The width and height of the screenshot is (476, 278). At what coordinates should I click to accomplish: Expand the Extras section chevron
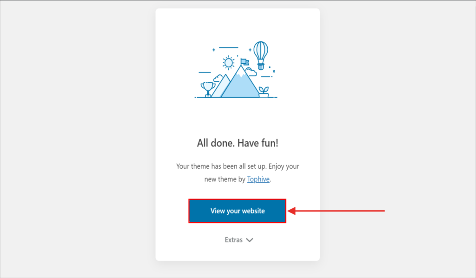coord(250,240)
